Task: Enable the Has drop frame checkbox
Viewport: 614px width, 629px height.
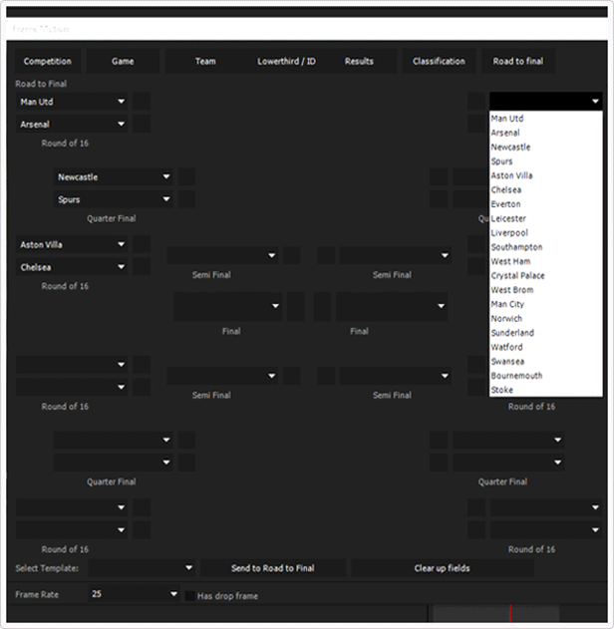Action: click(189, 596)
